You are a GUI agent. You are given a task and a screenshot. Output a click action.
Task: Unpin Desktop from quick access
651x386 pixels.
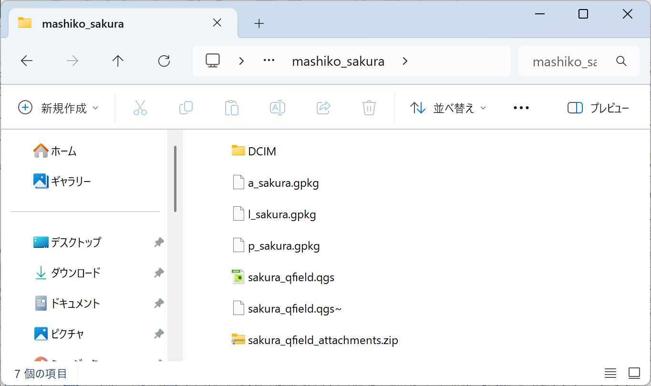tap(159, 243)
